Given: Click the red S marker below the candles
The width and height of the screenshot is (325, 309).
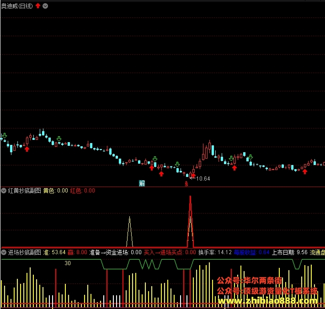Looking at the screenshot, I should click(186, 184).
